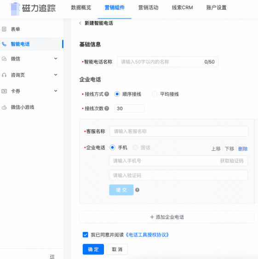The image size is (258, 259).
Task: Open the help tooltip next to 接线方式
Action: (107, 94)
